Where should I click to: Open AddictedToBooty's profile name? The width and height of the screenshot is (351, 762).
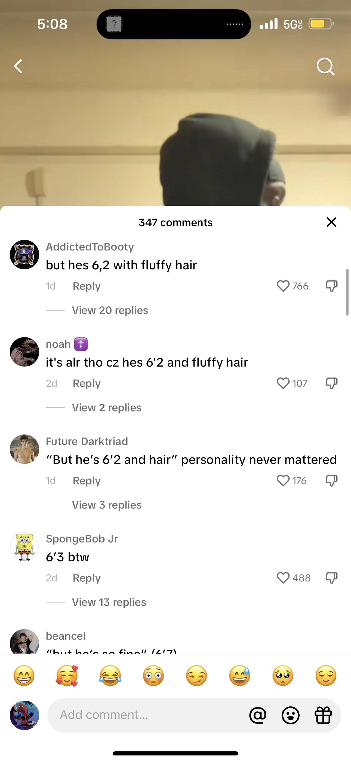point(90,247)
